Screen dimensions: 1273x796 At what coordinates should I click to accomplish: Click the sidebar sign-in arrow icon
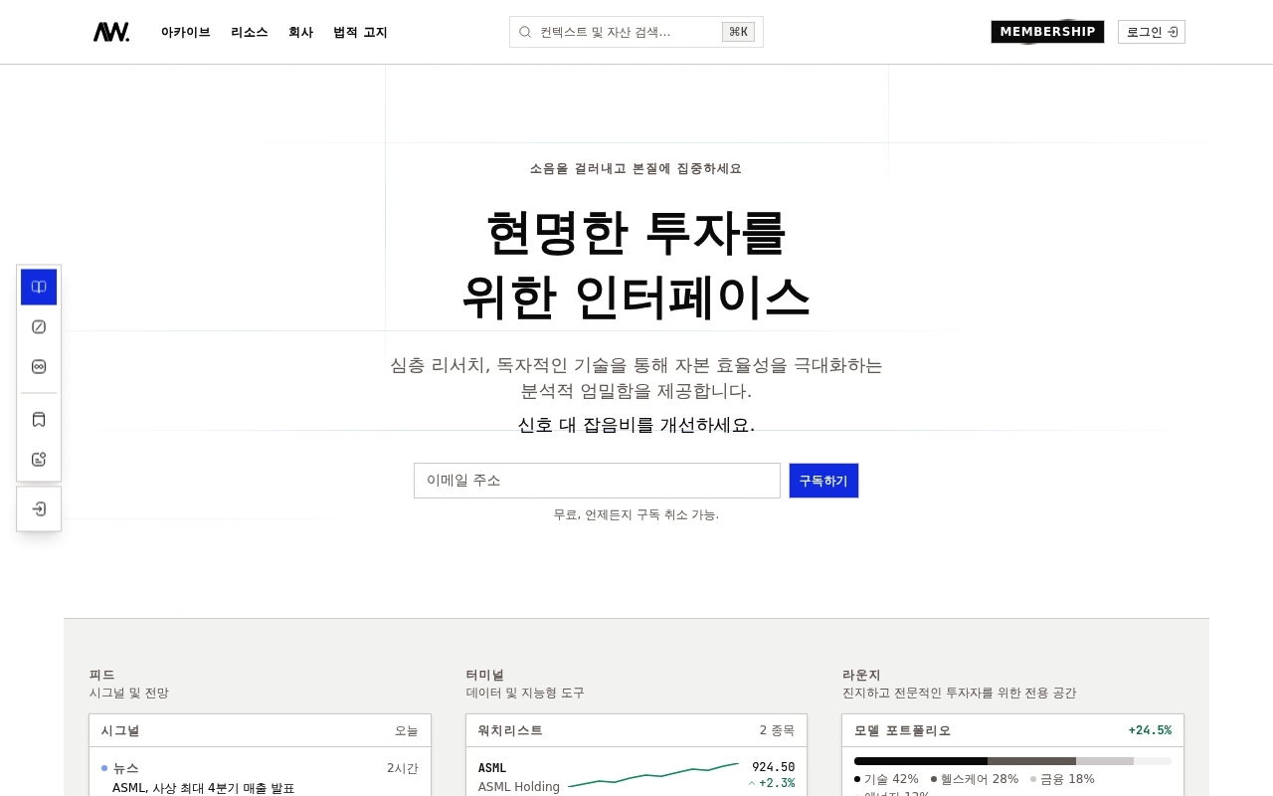(x=39, y=508)
